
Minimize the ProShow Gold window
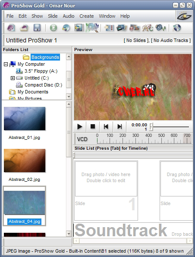(176, 6)
